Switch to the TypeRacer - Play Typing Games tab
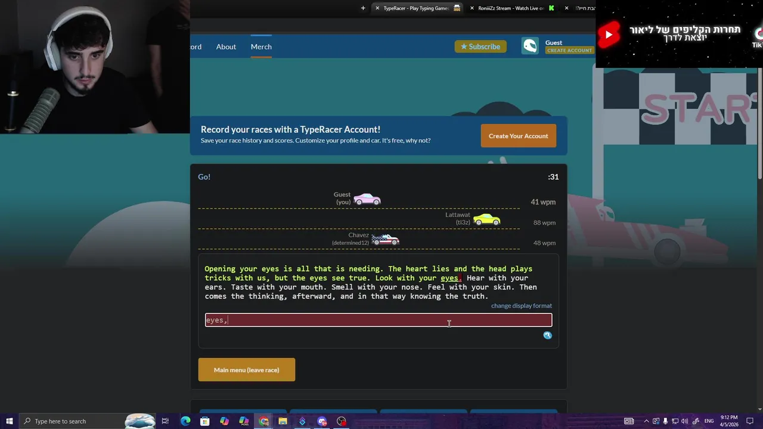The image size is (763, 429). coord(416,8)
